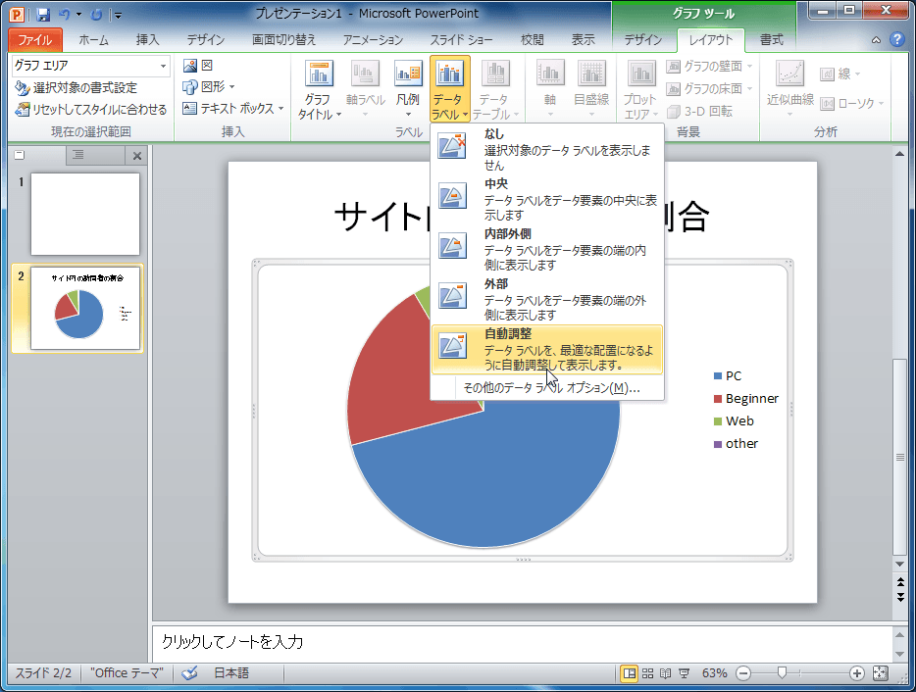Open the PowerPoint help question mark icon
916x692 pixels.
point(896,40)
